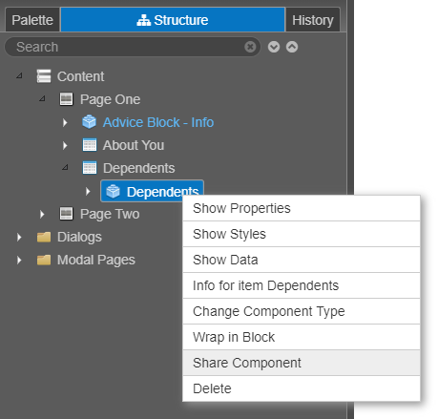Click the Page One page icon
Screen dimensions: 438x419
coord(67,99)
